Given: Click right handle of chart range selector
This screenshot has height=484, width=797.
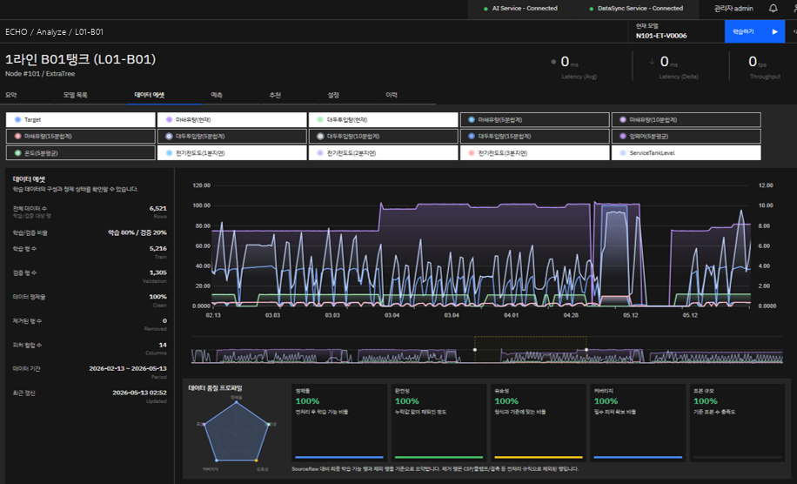Looking at the screenshot, I should (586, 350).
